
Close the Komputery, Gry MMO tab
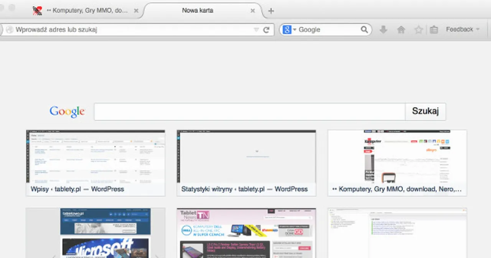136,11
